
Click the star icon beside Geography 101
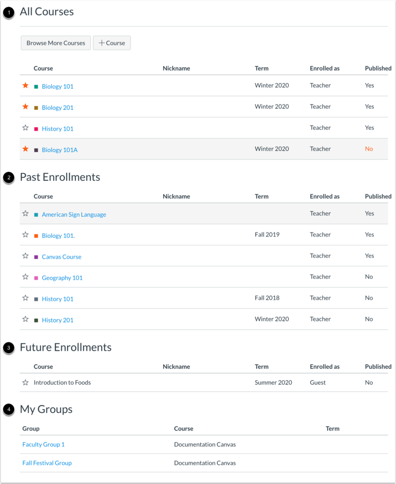coord(25,277)
